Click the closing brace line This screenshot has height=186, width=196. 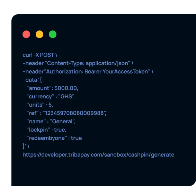click(x=26, y=147)
